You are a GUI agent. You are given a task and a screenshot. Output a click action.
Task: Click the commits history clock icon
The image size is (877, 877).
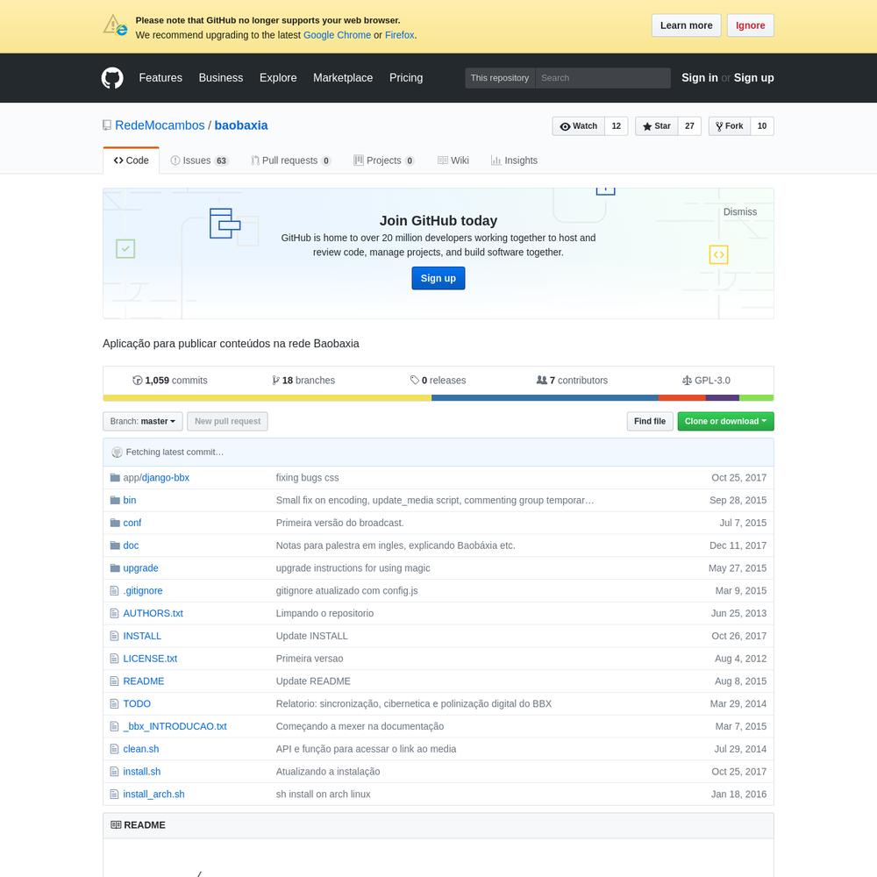click(x=137, y=381)
